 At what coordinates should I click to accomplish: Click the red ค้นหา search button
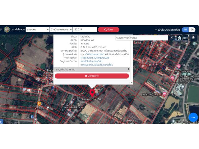109,29
